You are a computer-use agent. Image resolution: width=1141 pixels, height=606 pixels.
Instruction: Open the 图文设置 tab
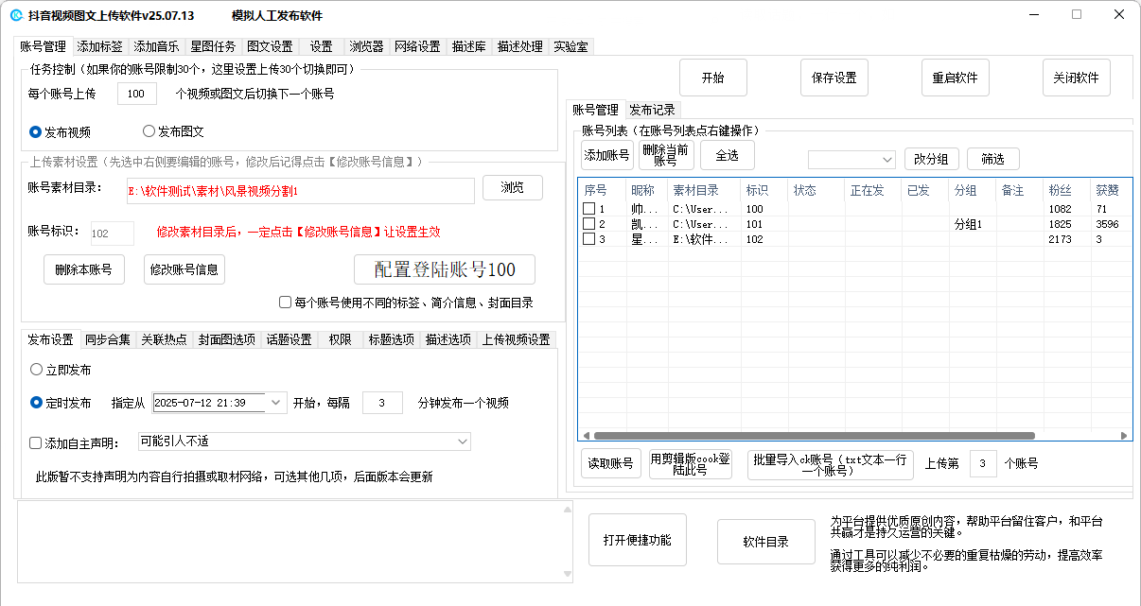270,46
